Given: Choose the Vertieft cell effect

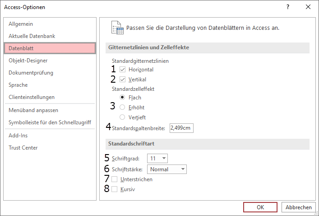Looking at the screenshot, I should [x=122, y=117].
